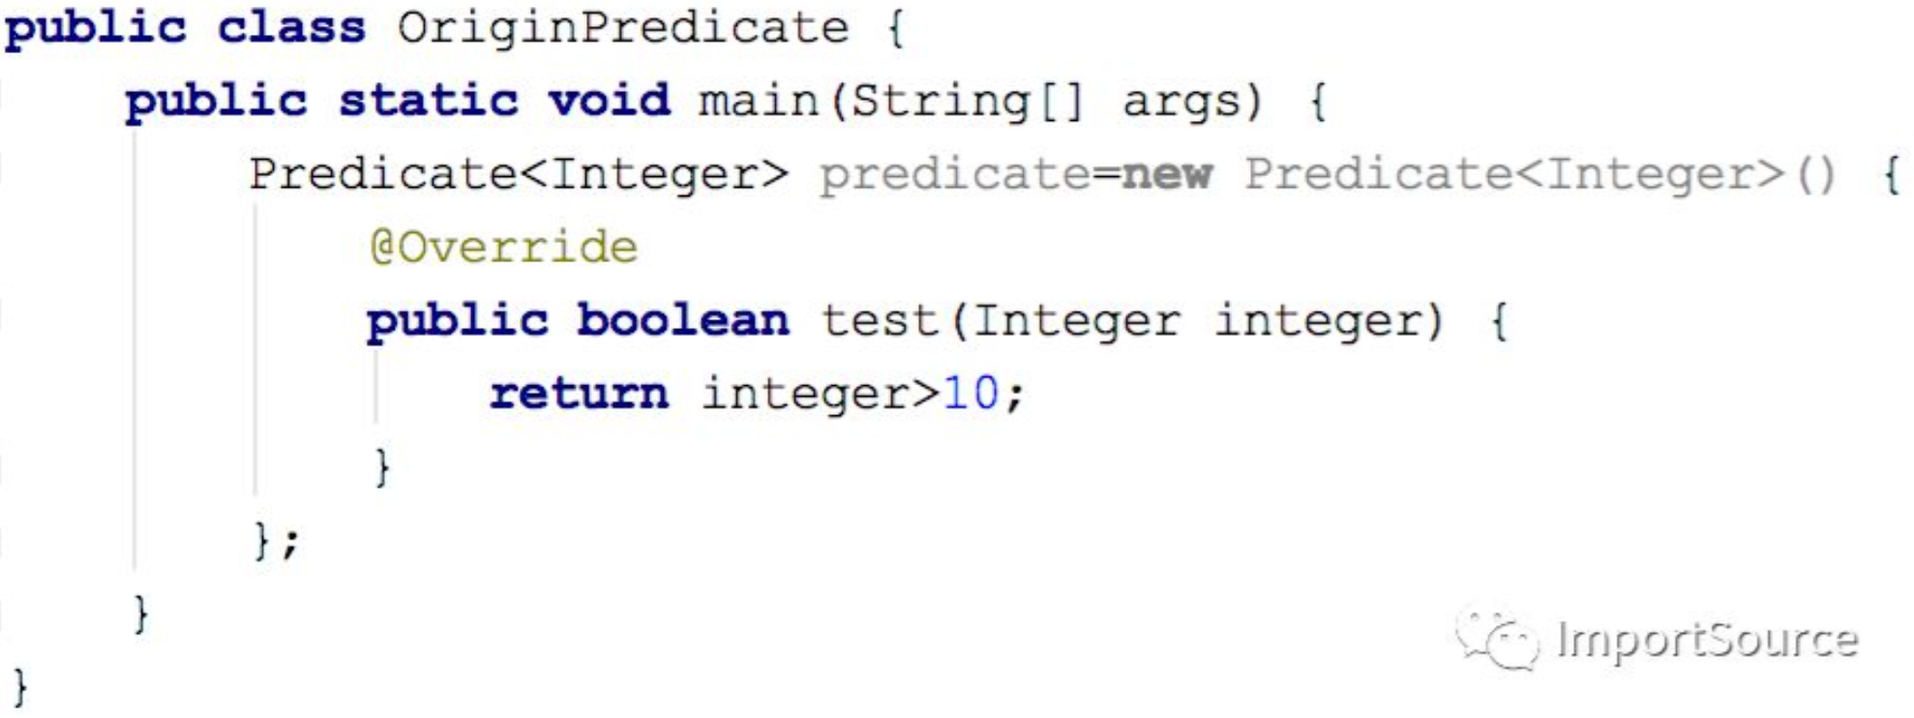Click the @Override annotation
Image resolution: width=1914 pixels, height=718 pixels.
coord(503,248)
